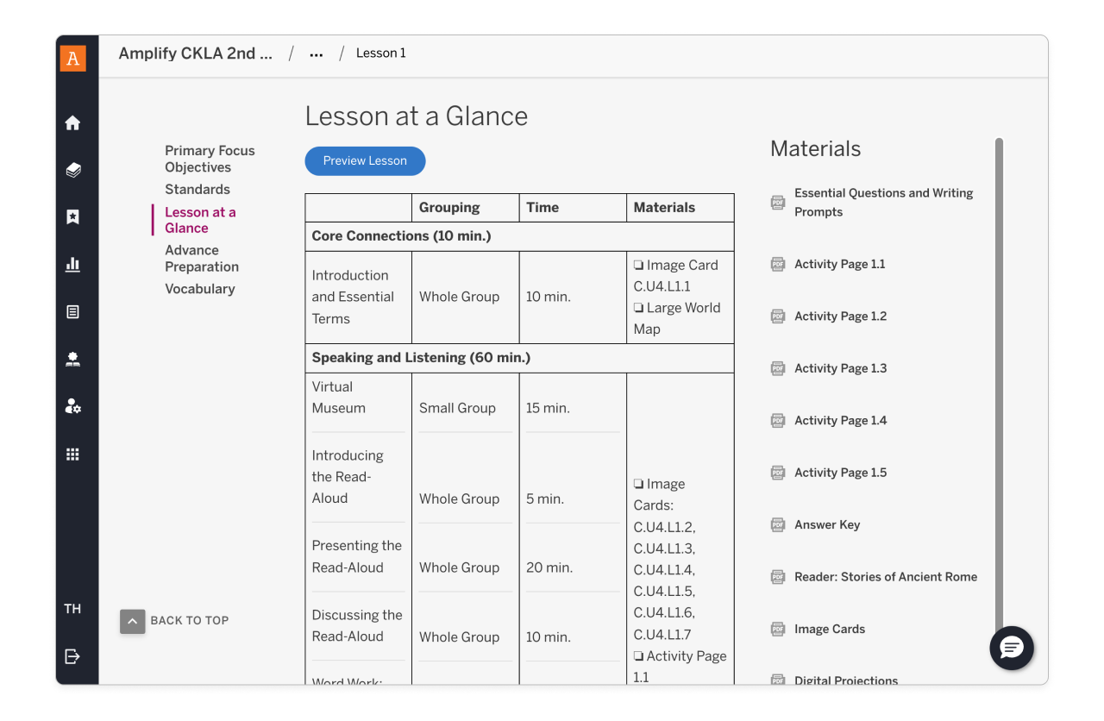This screenshot has height=721, width=1104.
Task: Open the chat support bubble
Action: (x=1011, y=648)
